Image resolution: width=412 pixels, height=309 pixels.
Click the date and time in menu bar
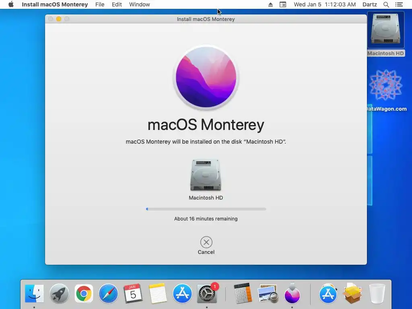click(325, 4)
